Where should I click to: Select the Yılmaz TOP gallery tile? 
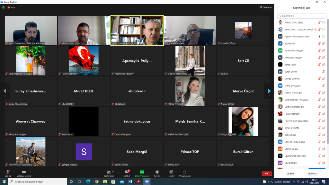pos(190,152)
